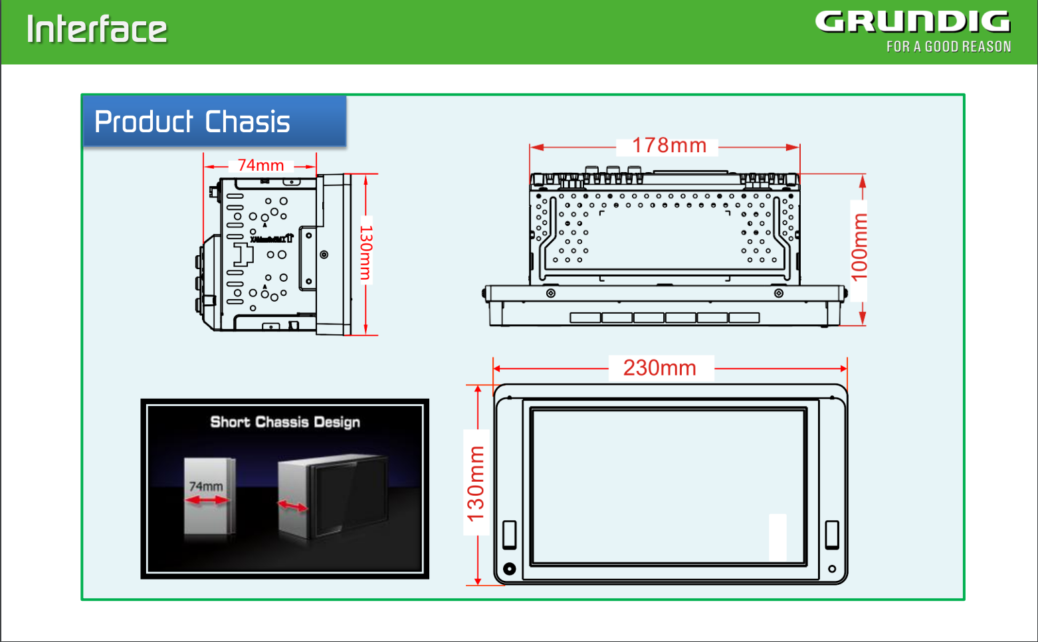Toggle the left button slot on faceplate

pos(511,533)
